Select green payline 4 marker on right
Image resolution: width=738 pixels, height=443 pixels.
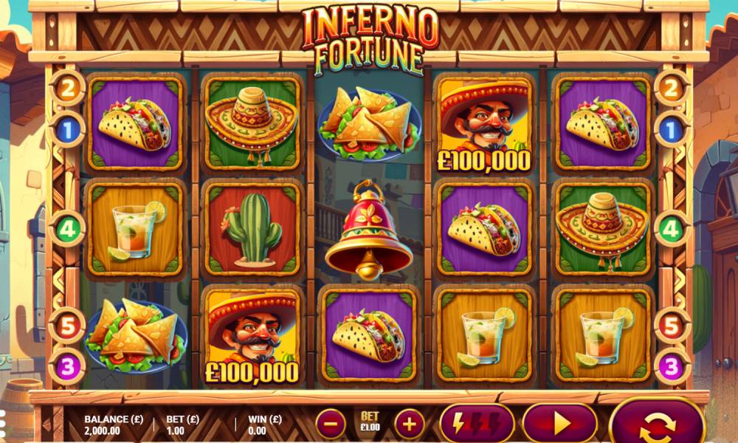tap(671, 229)
